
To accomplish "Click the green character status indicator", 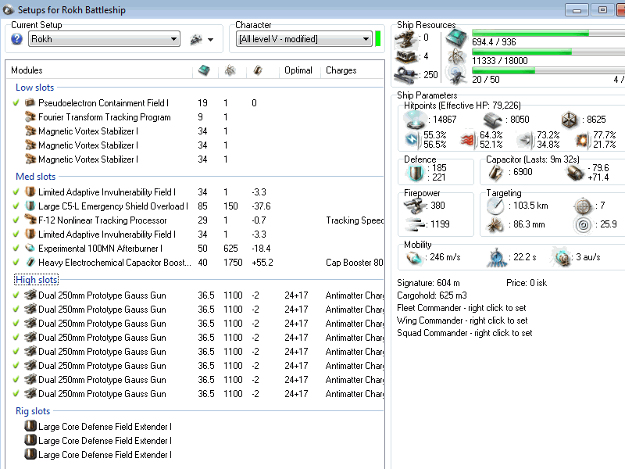I will pos(378,39).
